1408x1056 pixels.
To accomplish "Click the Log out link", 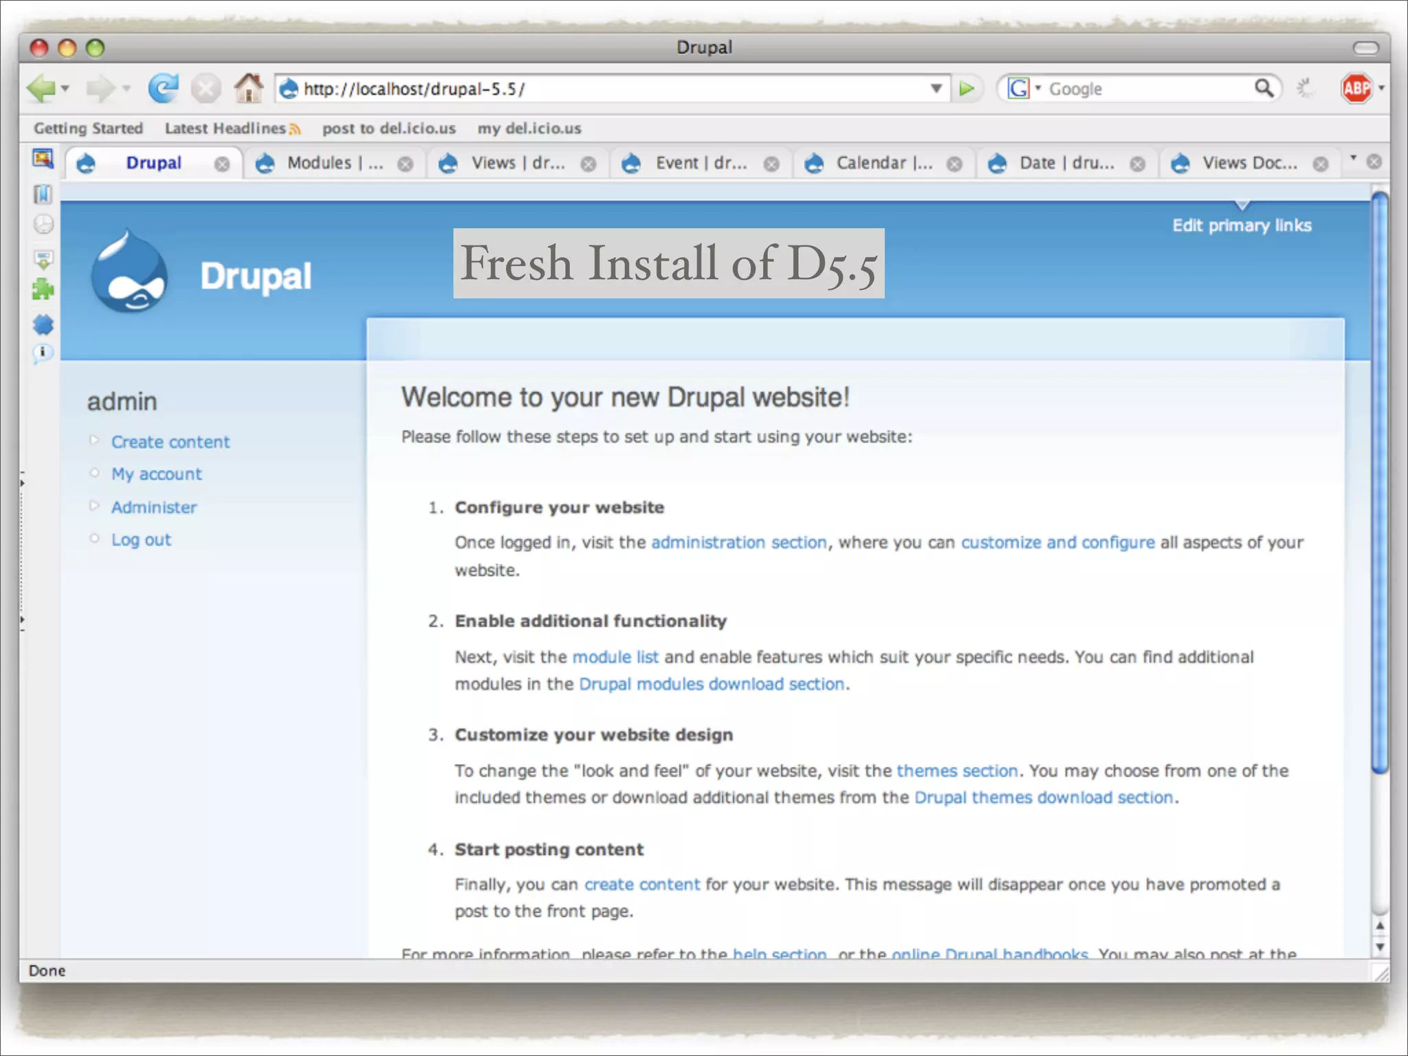I will (141, 540).
